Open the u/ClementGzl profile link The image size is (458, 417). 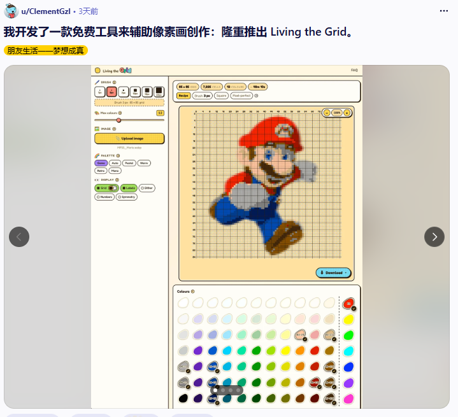coord(46,11)
